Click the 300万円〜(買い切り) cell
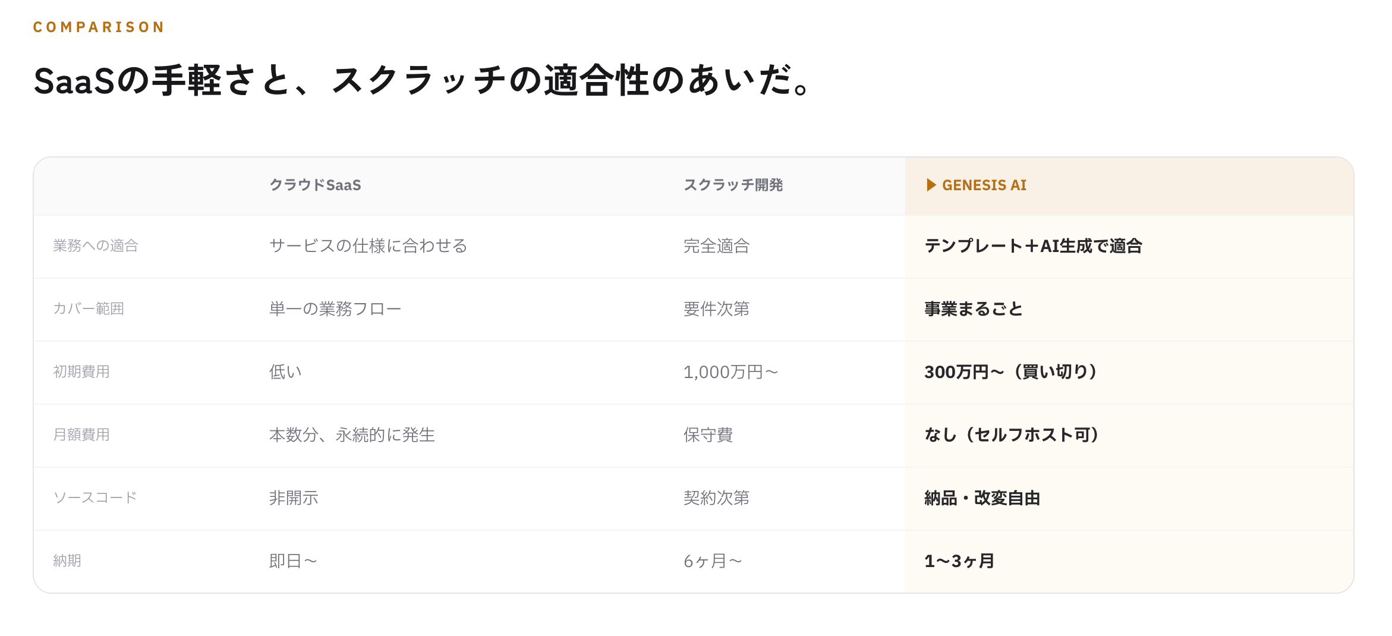The height and width of the screenshot is (636, 1392). (1011, 371)
